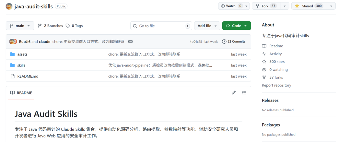The width and height of the screenshot is (350, 142).
Task: Open the Activity link in About
Action: click(x=275, y=54)
